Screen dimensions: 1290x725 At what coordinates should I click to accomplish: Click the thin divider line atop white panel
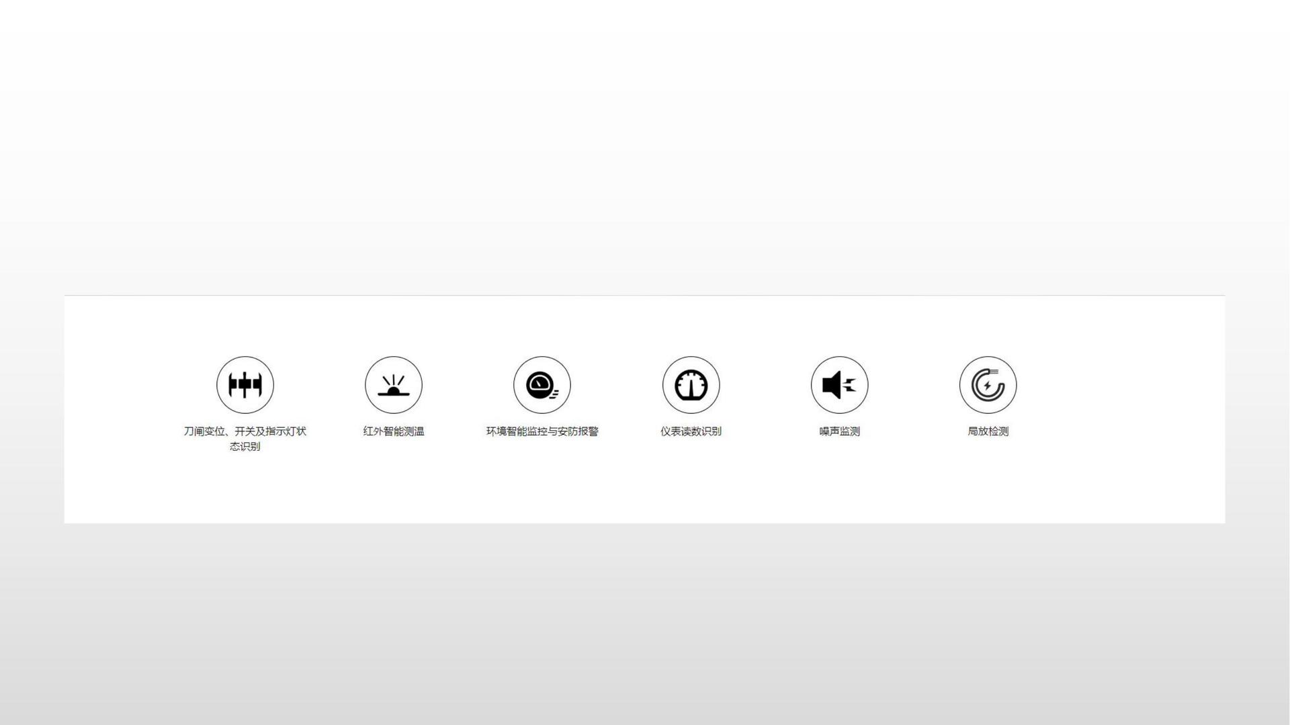tap(644, 295)
